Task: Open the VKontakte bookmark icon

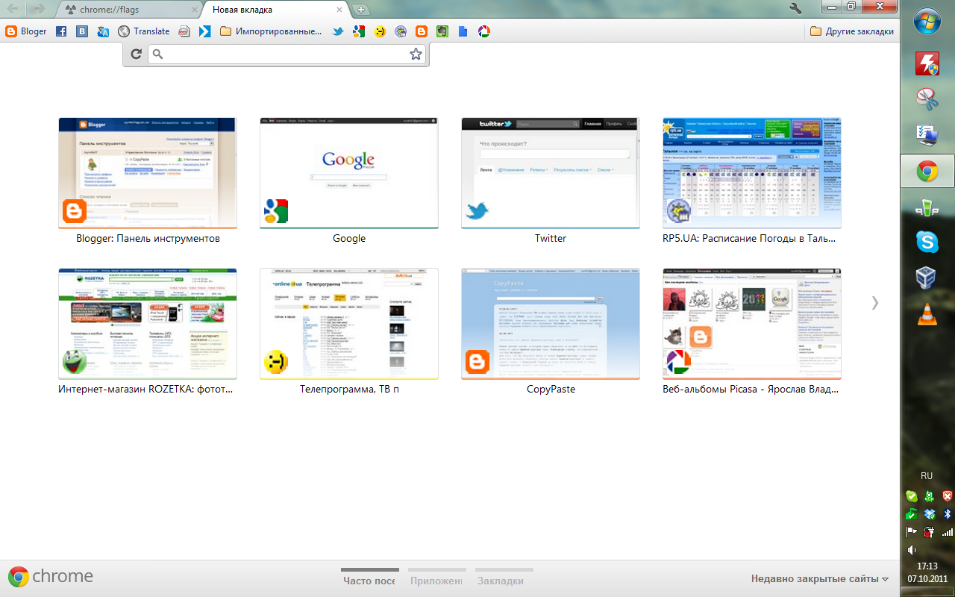Action: coord(82,31)
